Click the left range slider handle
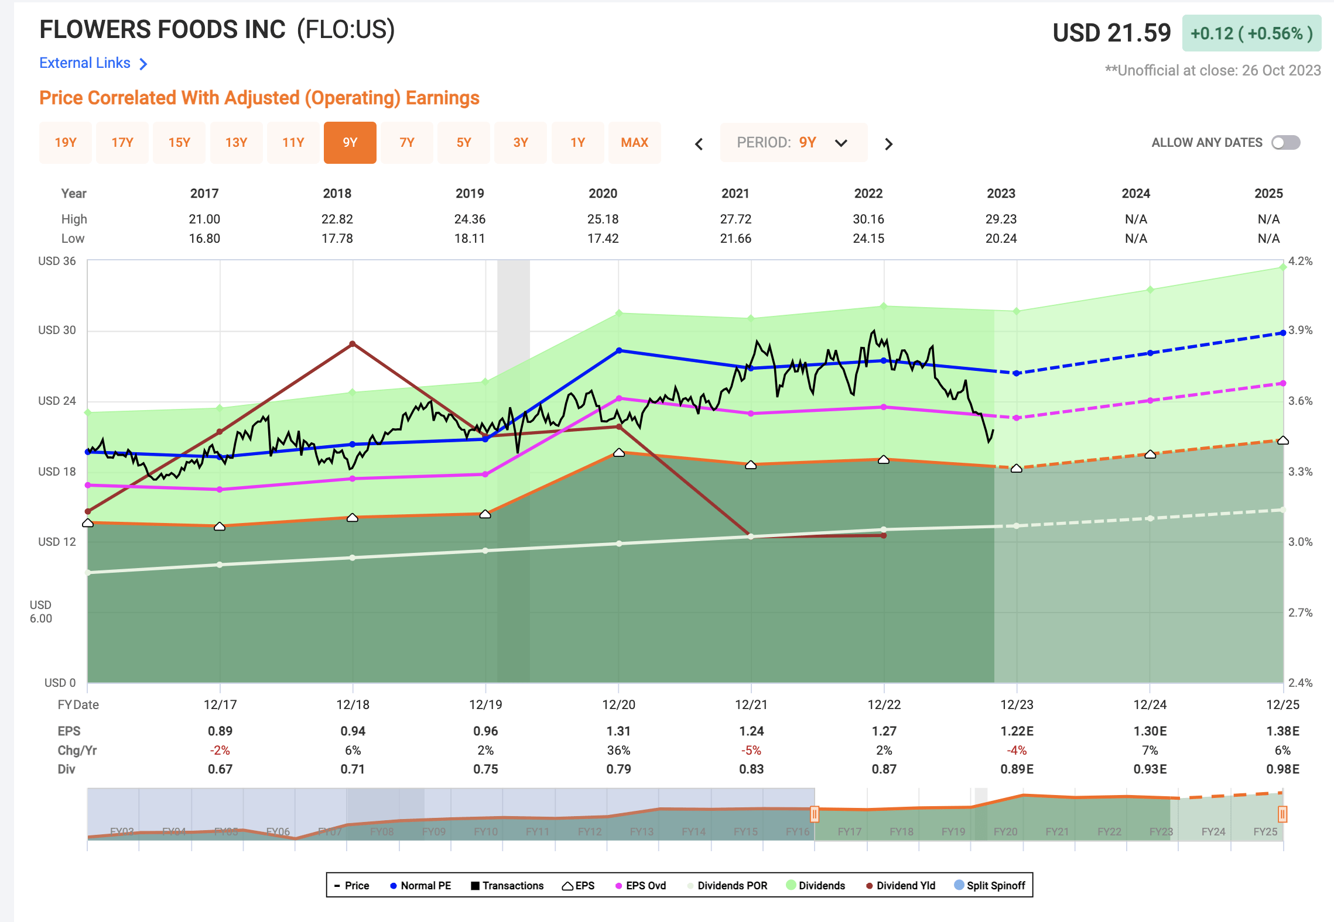This screenshot has height=922, width=1334. pyautogui.click(x=814, y=814)
